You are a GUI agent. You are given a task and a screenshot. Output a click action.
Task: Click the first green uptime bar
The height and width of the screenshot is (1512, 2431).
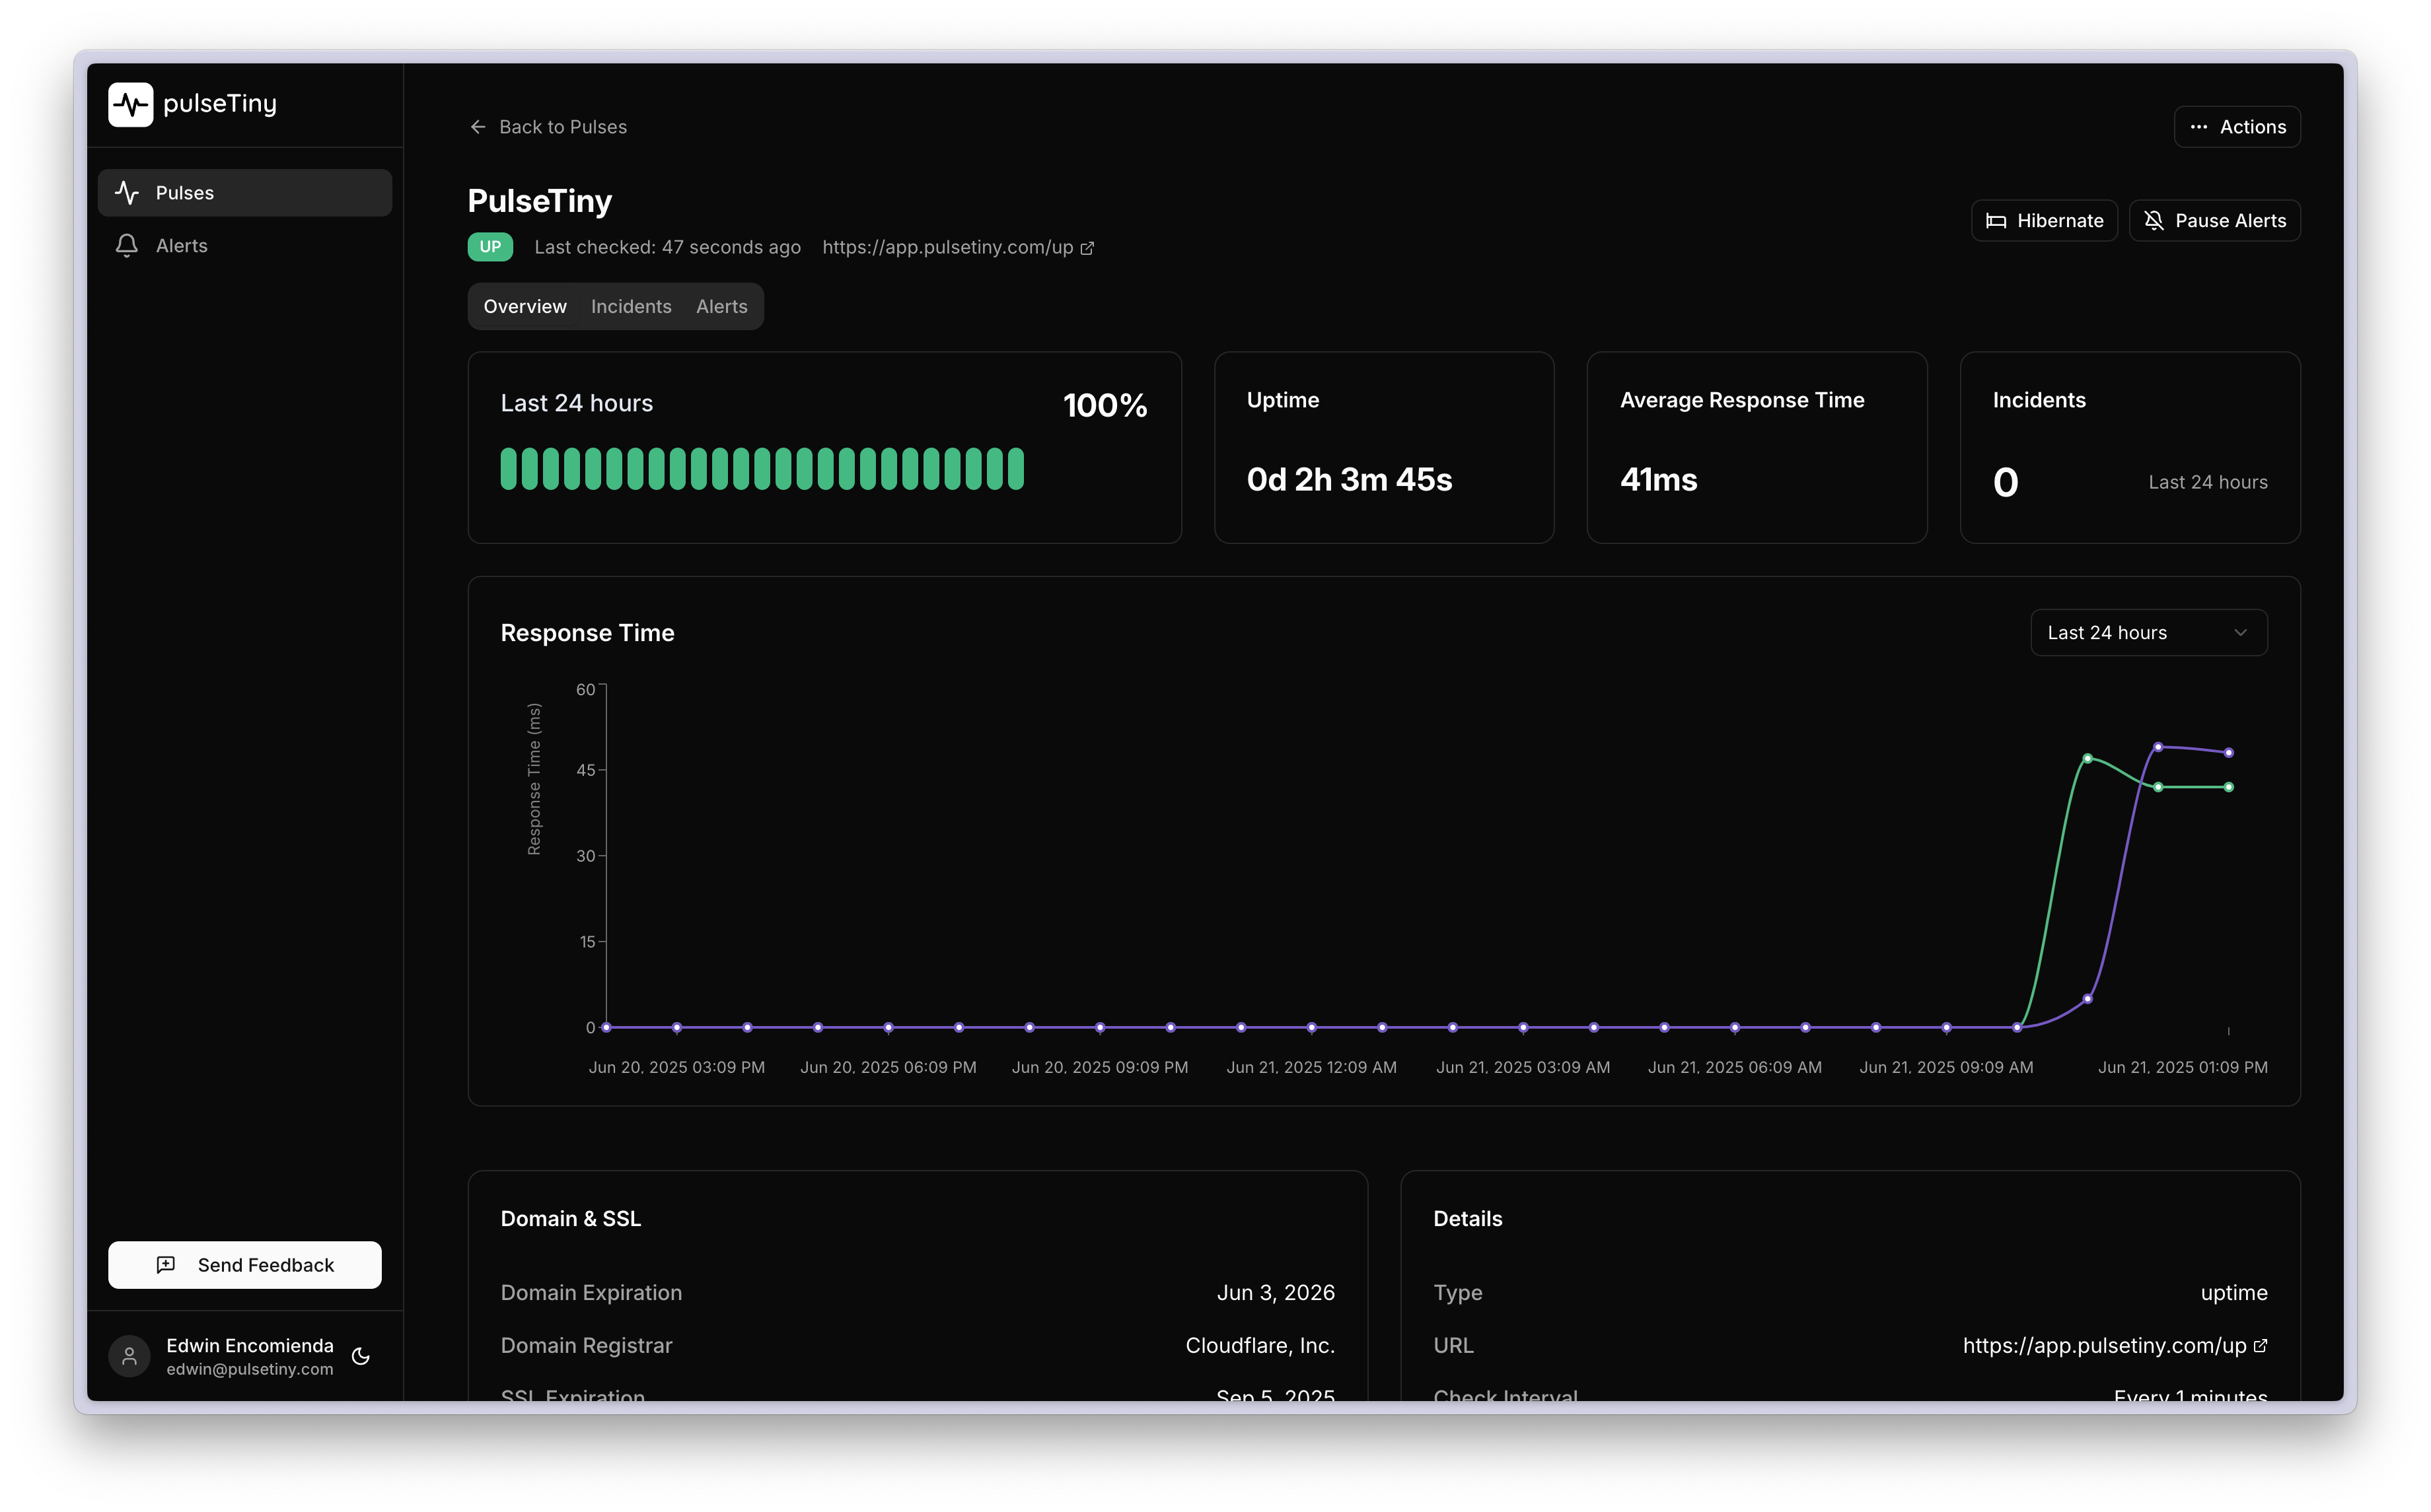508,468
